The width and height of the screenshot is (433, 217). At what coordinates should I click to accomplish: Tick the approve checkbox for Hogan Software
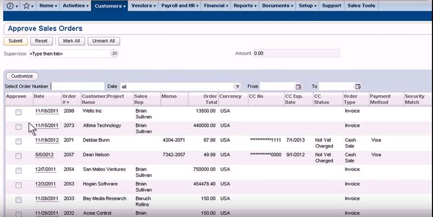(18, 185)
